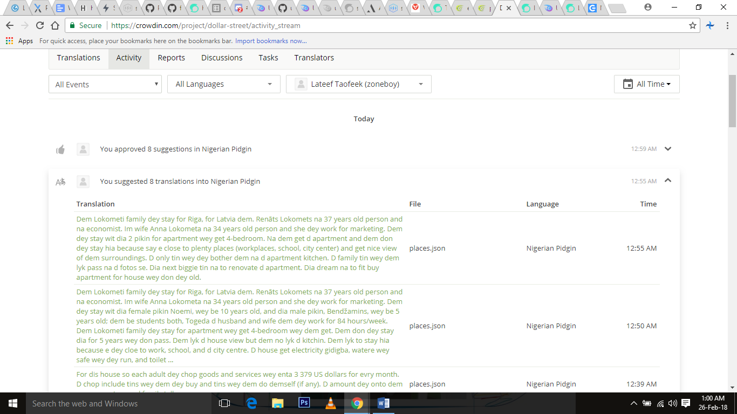737x414 pixels.
Task: Switch to Photoshop on the taskbar
Action: pyautogui.click(x=304, y=403)
